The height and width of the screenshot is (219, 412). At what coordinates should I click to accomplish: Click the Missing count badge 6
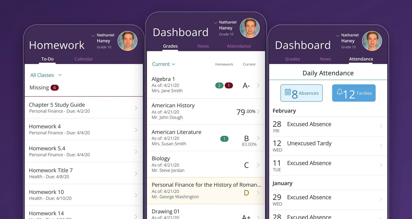[55, 88]
